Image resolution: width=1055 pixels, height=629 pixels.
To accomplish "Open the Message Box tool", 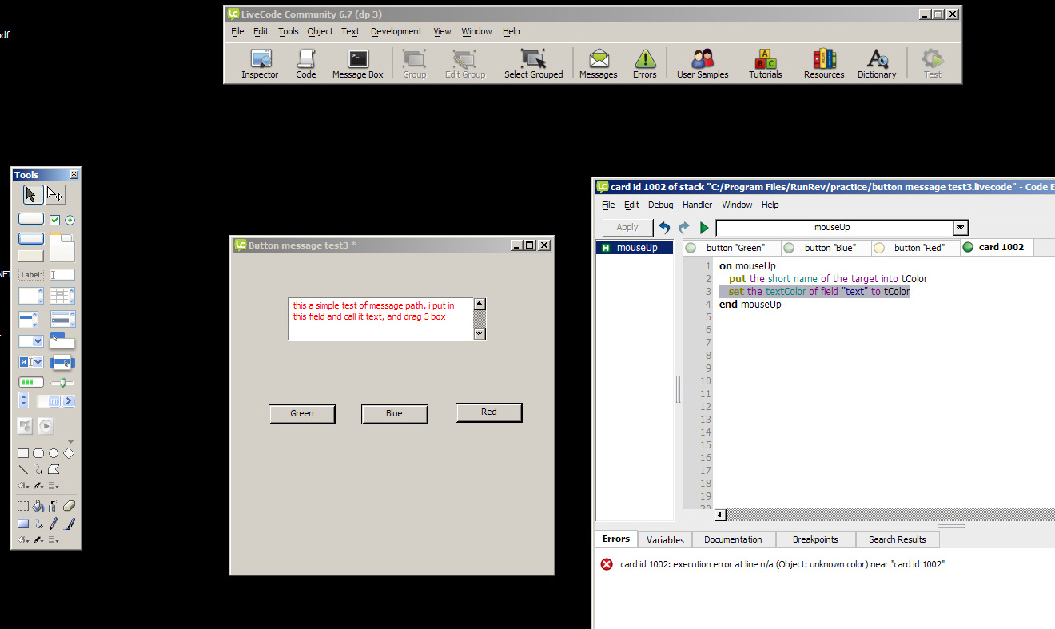I will (357, 64).
